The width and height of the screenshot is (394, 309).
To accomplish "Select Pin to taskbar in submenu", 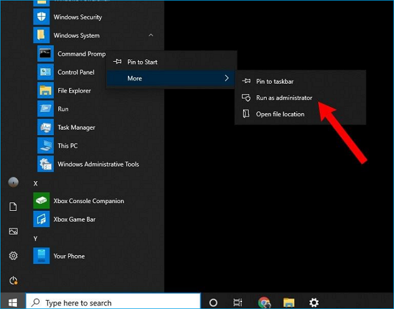I will coord(275,81).
